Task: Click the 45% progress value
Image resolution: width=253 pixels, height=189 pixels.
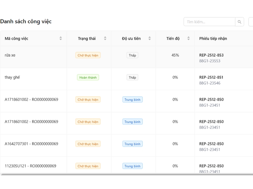Action: pyautogui.click(x=175, y=55)
